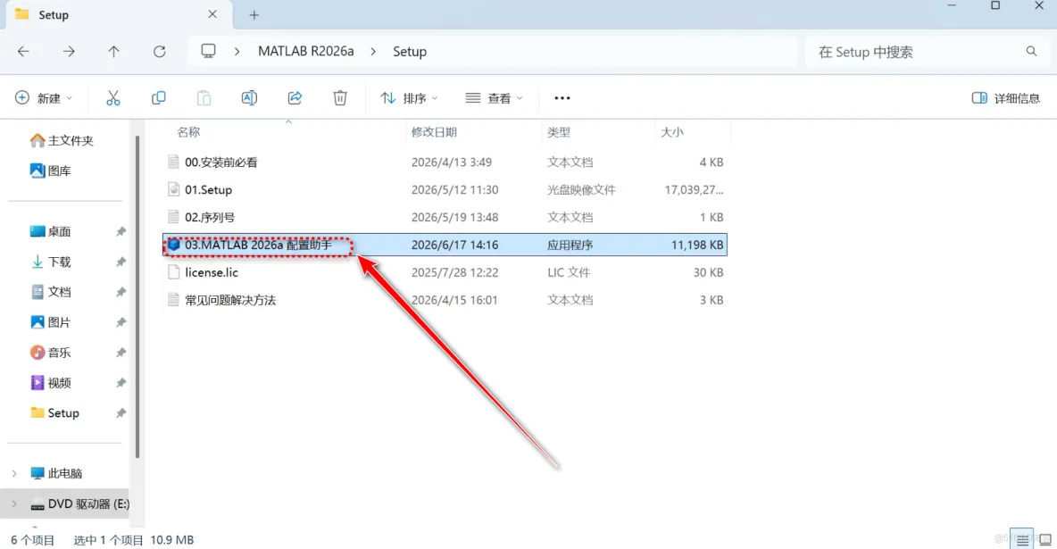This screenshot has width=1057, height=549.
Task: Open 图片 in sidebar
Action: click(51, 322)
